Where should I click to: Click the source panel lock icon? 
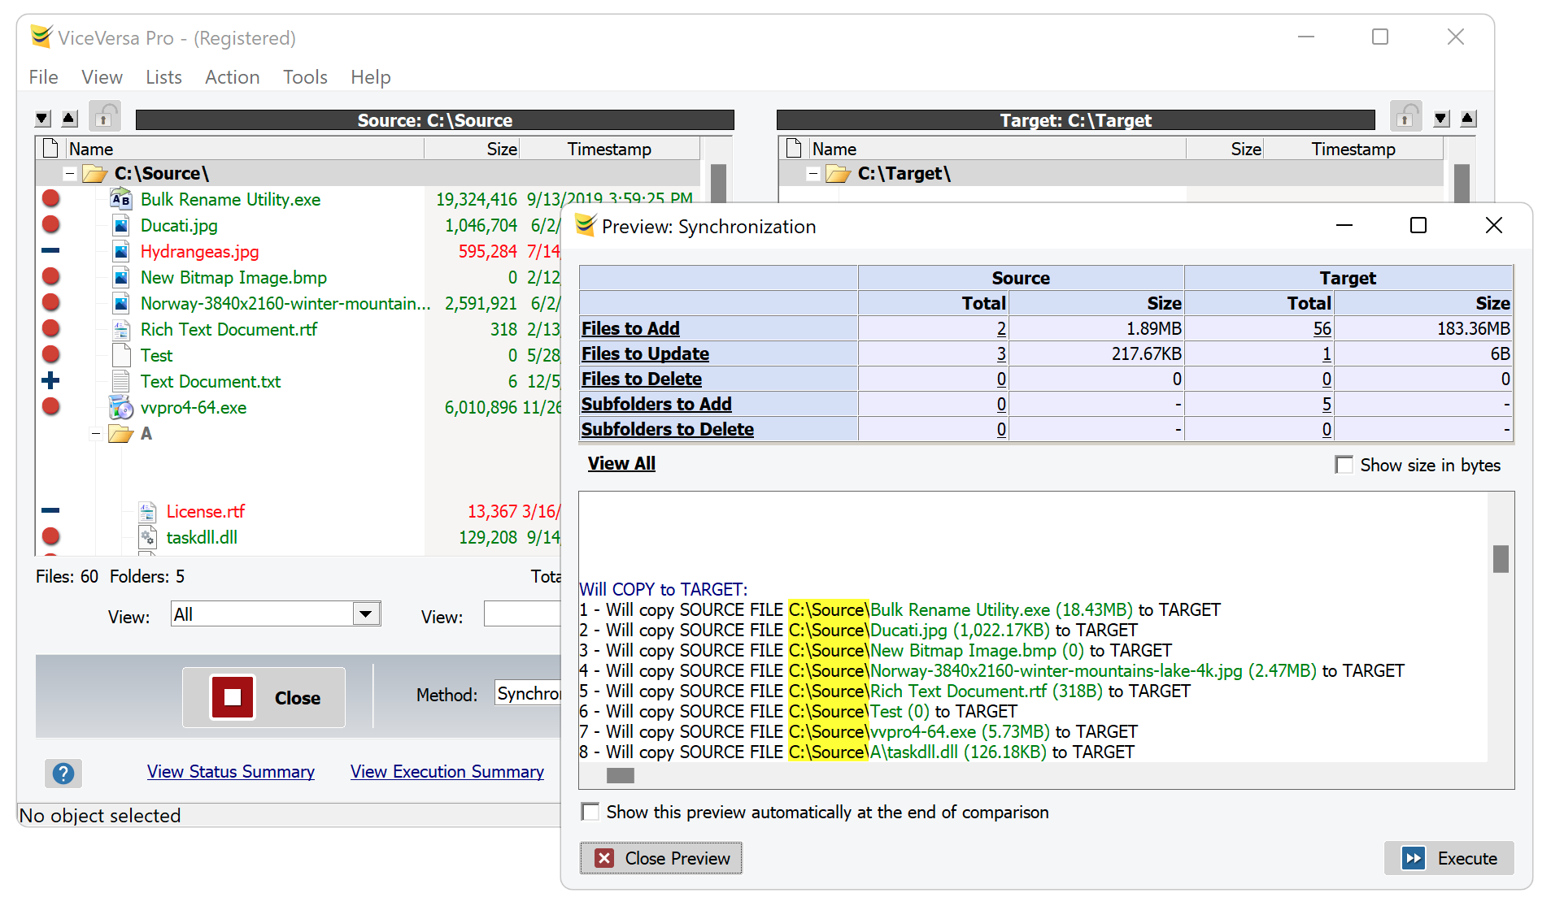click(104, 118)
